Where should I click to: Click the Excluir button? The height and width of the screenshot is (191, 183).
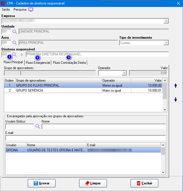pyautogui.click(x=144, y=183)
